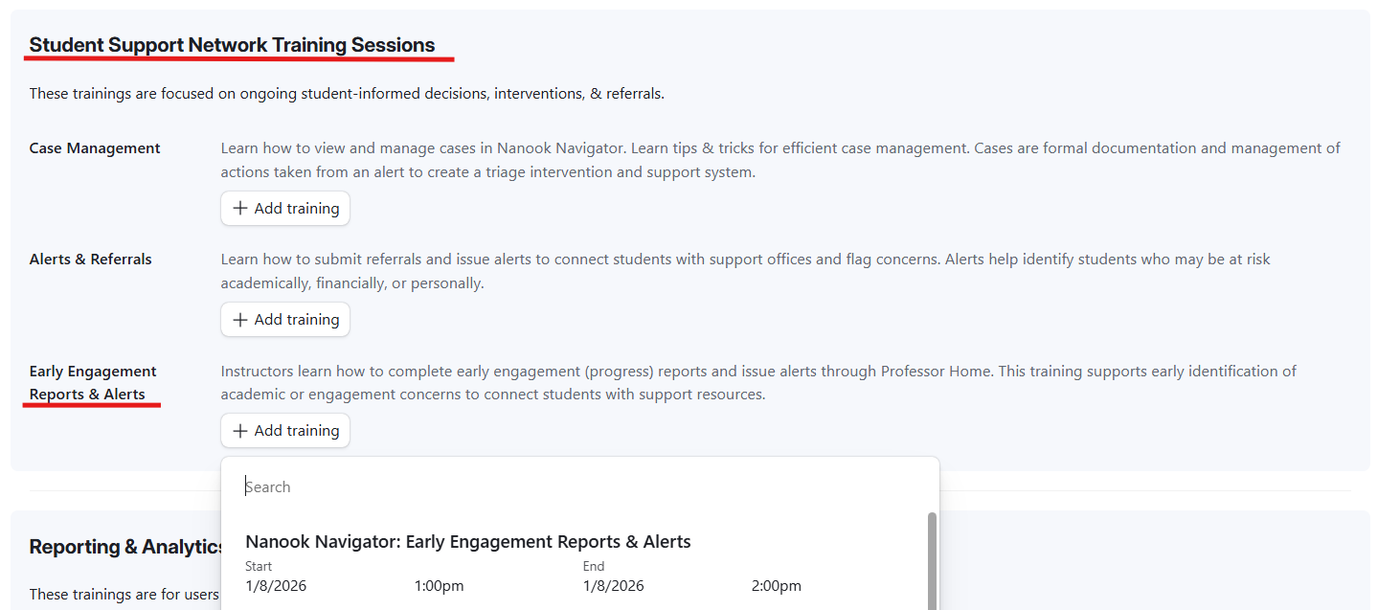The width and height of the screenshot is (1378, 610).
Task: Click the Alerts & Referrals row label
Action: pos(90,260)
